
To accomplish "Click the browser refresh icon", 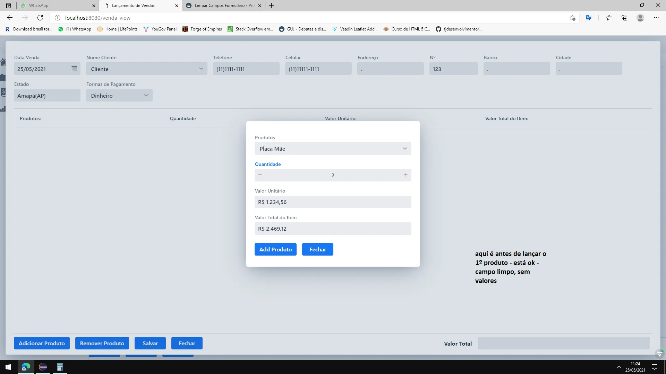I will [x=40, y=18].
